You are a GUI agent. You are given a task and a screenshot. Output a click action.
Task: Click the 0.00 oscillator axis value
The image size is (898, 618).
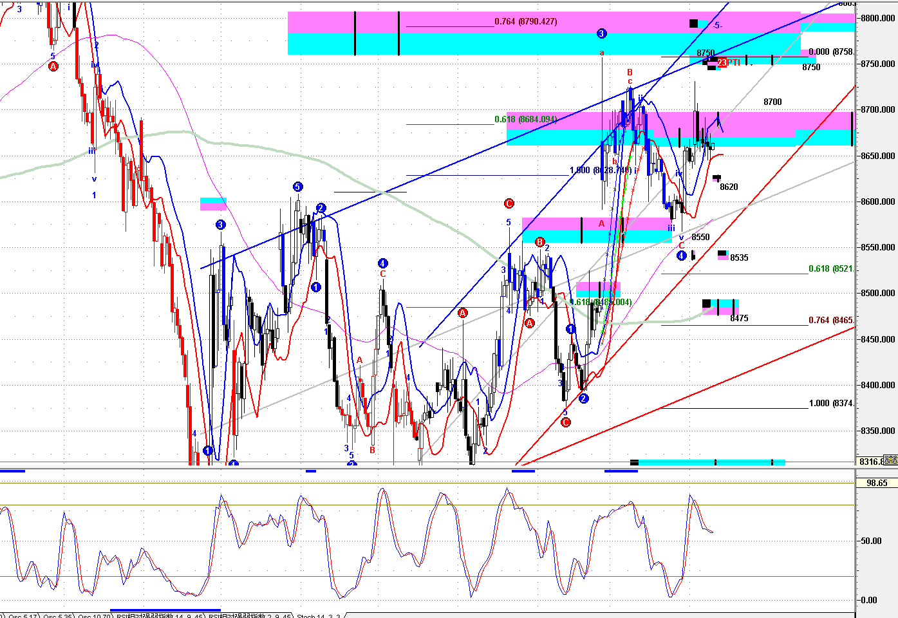coord(870,600)
